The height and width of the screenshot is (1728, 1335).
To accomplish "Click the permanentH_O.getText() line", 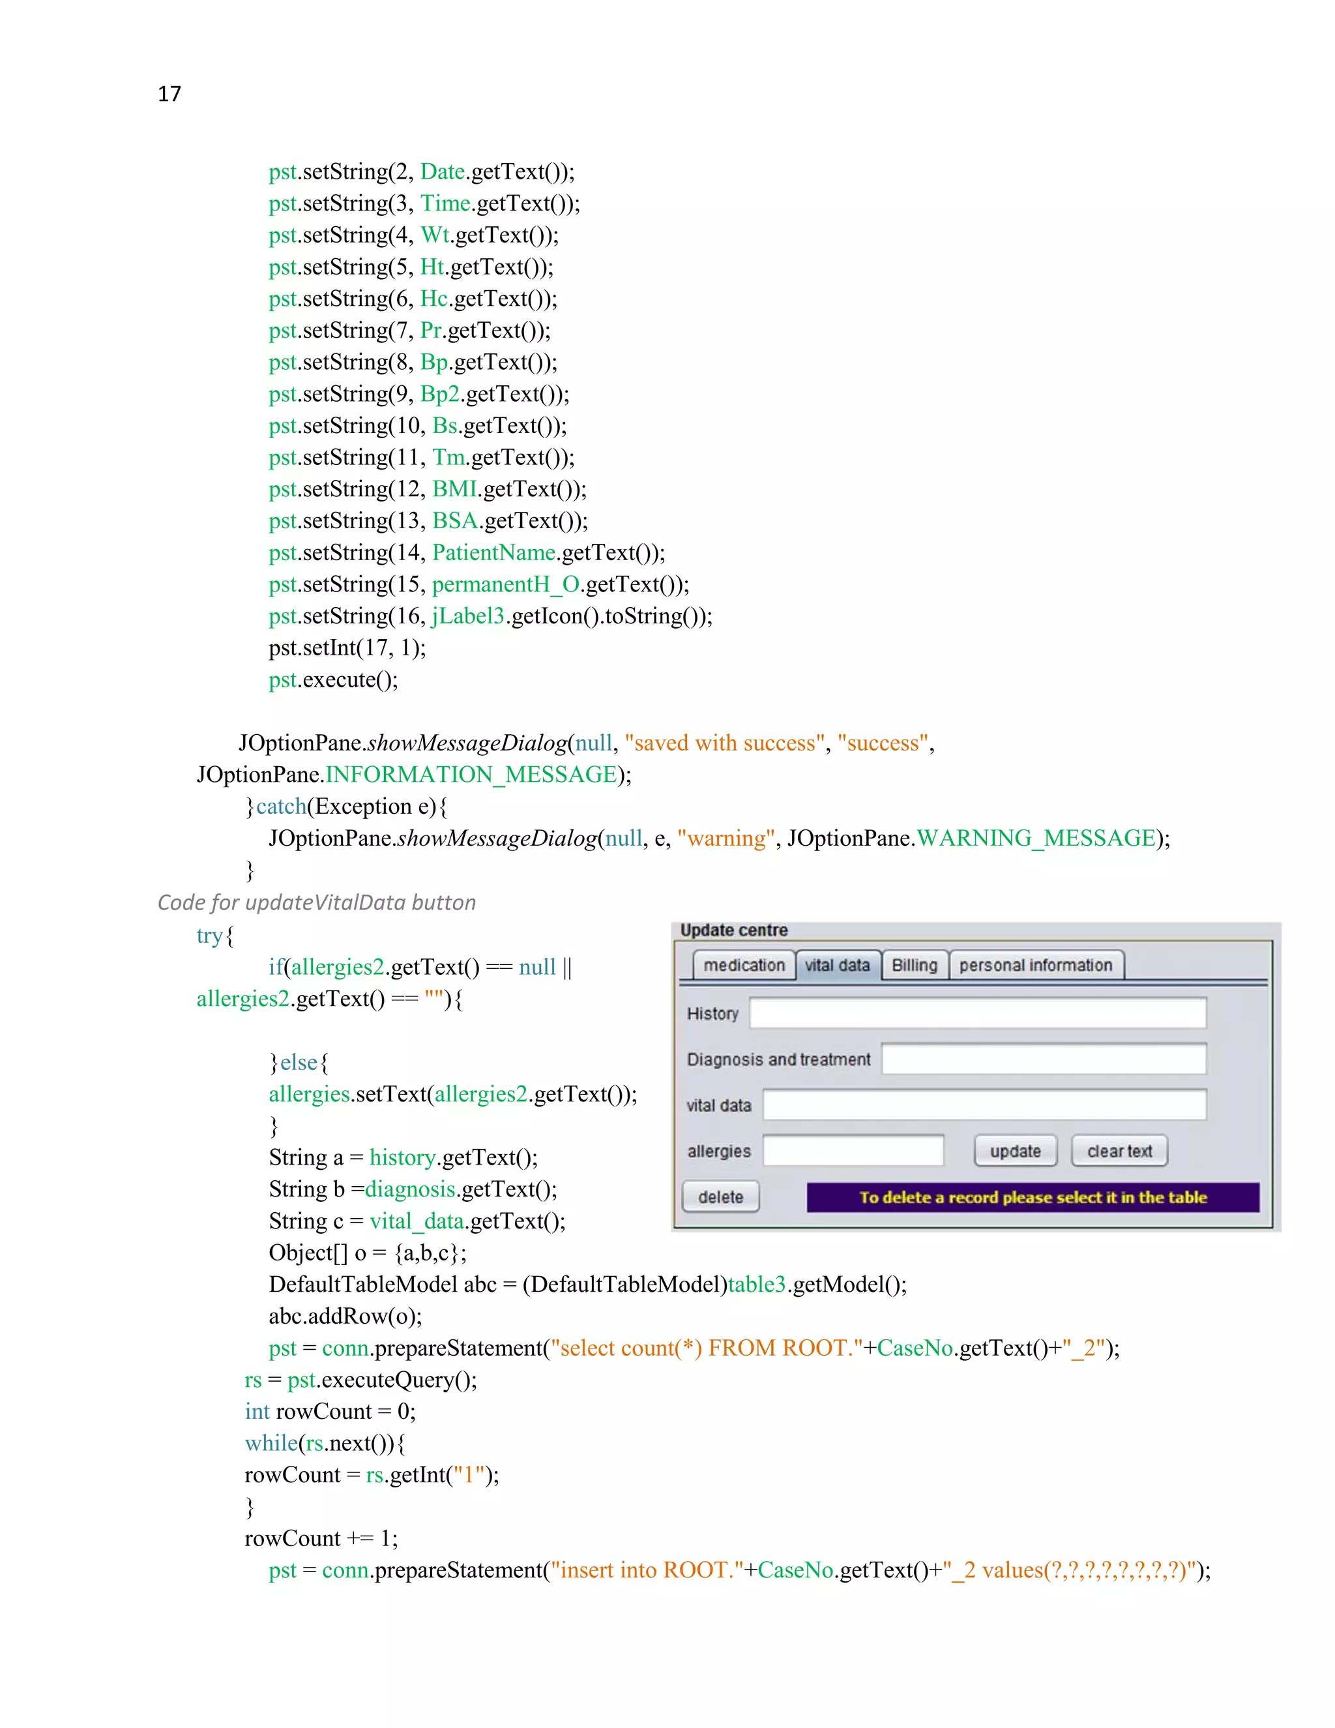I will pyautogui.click(x=478, y=584).
